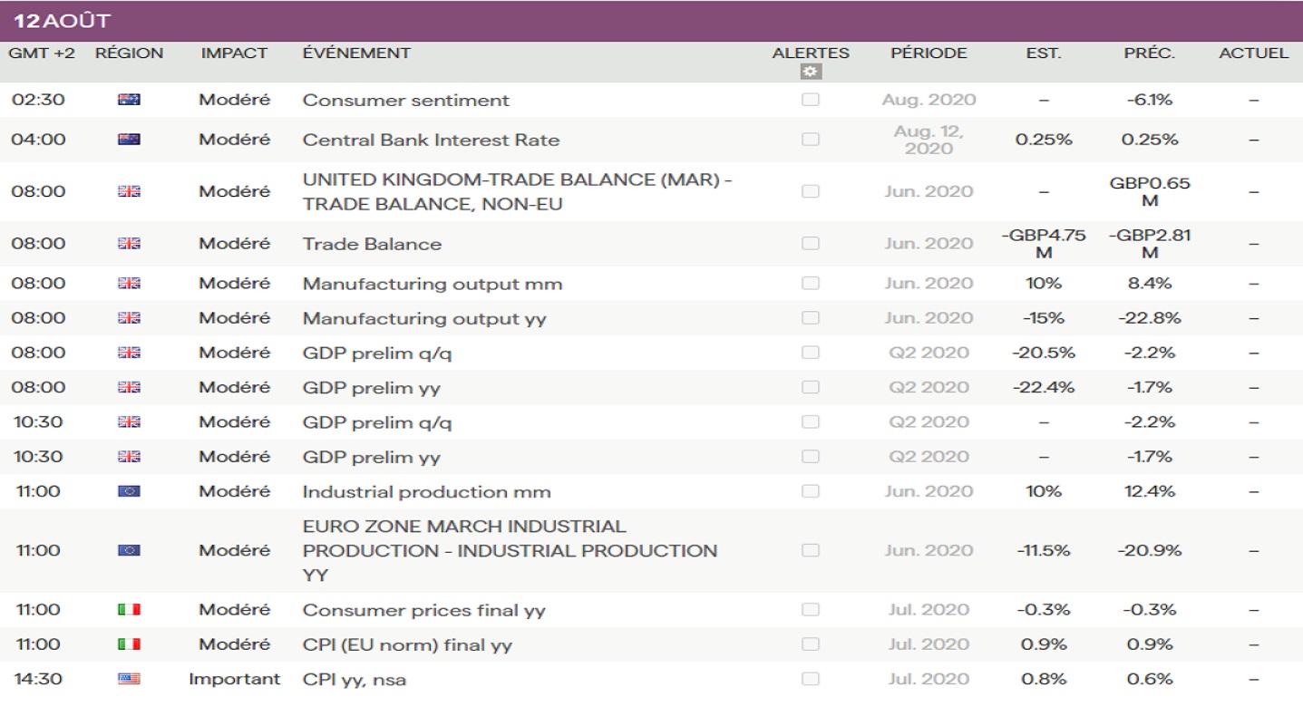Select the CPI yy, nsa event name
This screenshot has height=707, width=1303.
[x=361, y=679]
